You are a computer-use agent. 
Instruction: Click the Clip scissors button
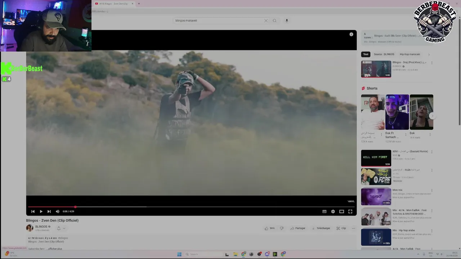coord(341,228)
